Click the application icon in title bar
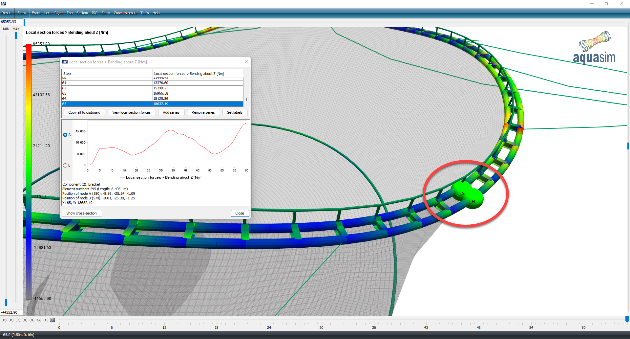This screenshot has width=630, height=339. point(3,3)
